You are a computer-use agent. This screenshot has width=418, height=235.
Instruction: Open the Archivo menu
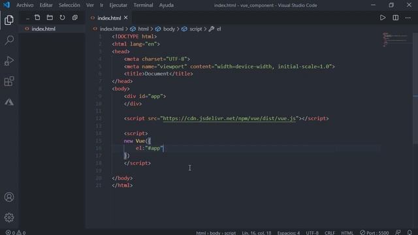point(25,5)
